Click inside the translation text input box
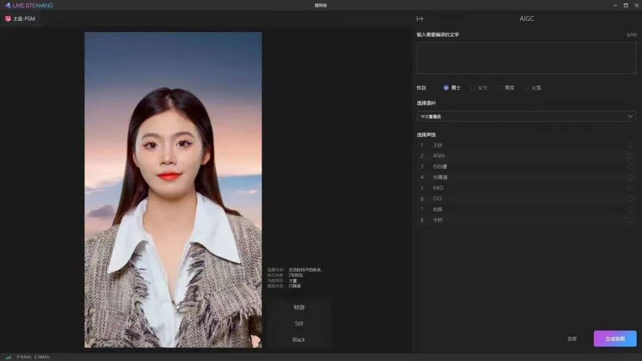Viewport: 642px width, 361px height. (526, 58)
